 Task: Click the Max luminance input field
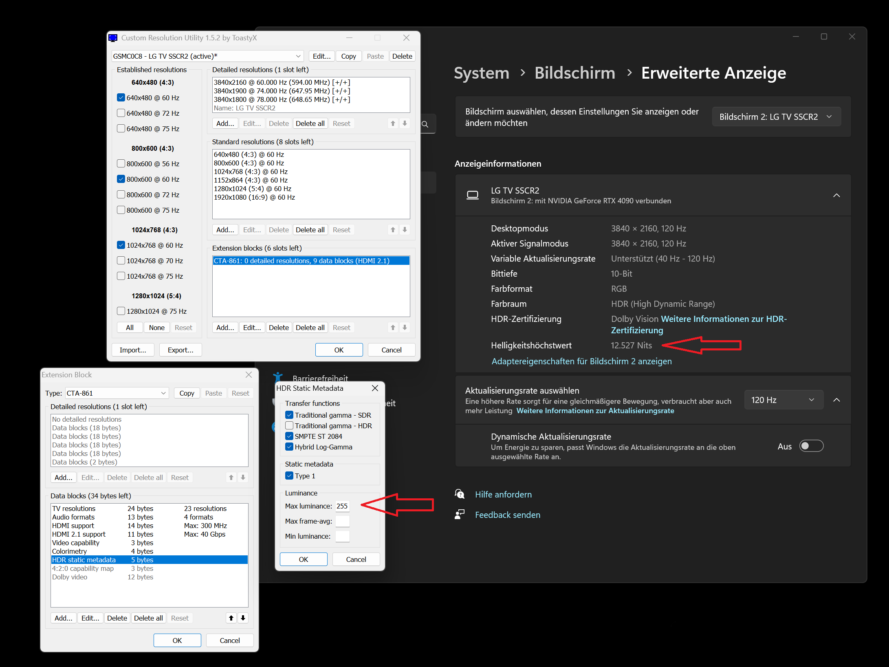(x=342, y=506)
